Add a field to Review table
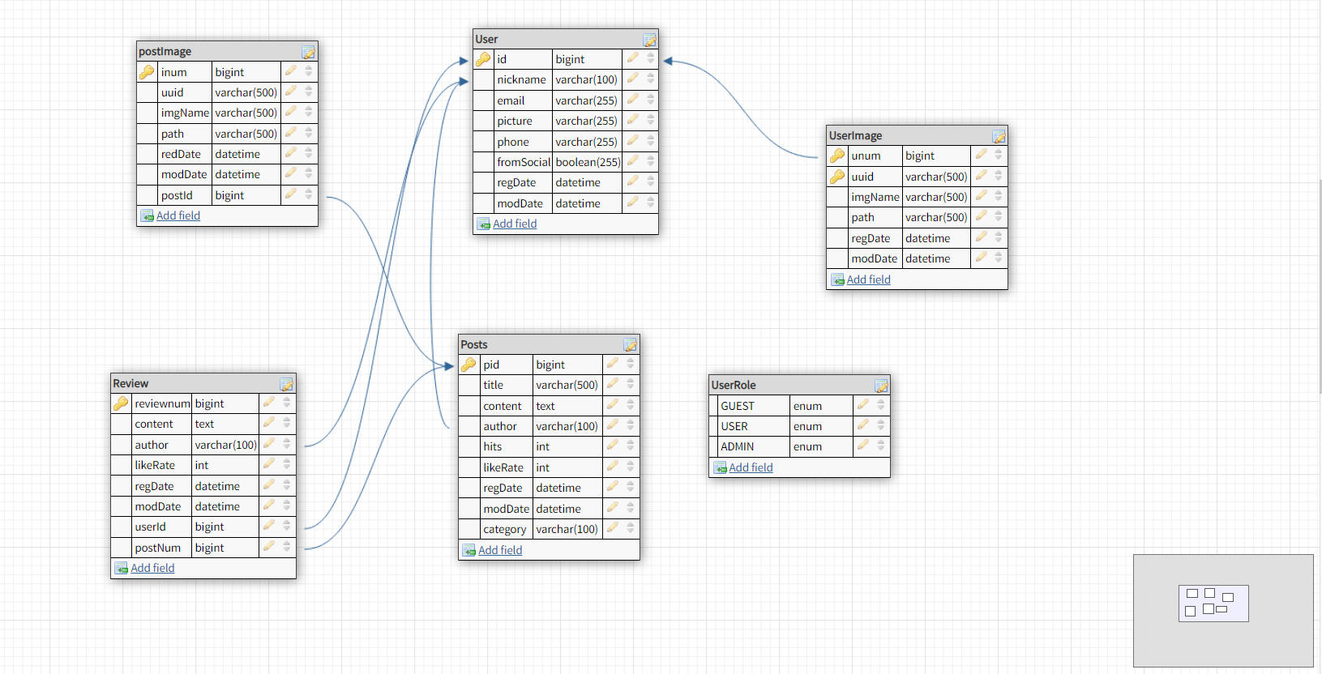1322x674 pixels. pos(152,568)
